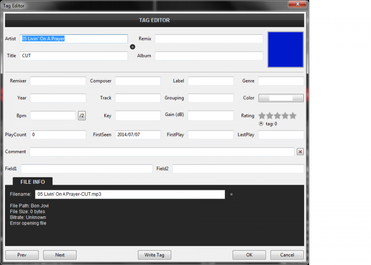
Task: Confirm with OK button
Action: pos(249,255)
